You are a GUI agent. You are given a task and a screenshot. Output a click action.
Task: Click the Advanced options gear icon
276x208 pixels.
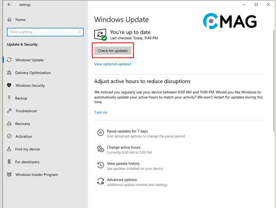pyautogui.click(x=100, y=181)
